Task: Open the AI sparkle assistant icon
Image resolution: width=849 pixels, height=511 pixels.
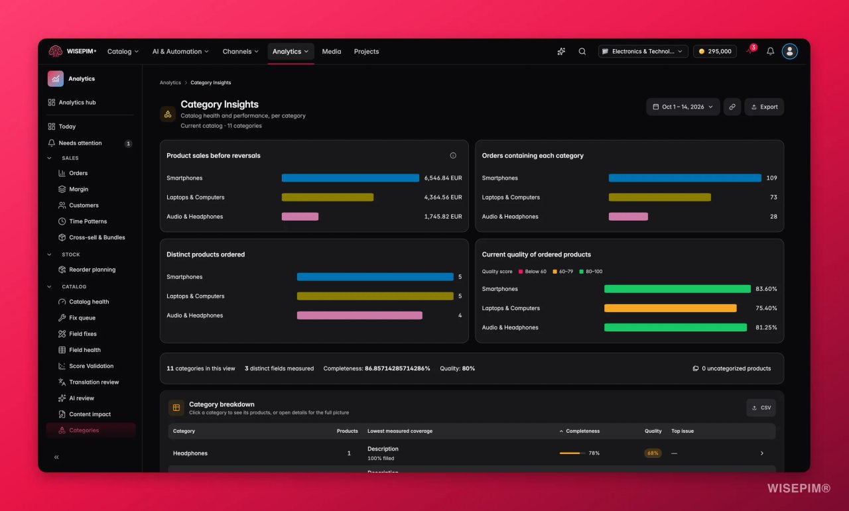Action: 561,51
